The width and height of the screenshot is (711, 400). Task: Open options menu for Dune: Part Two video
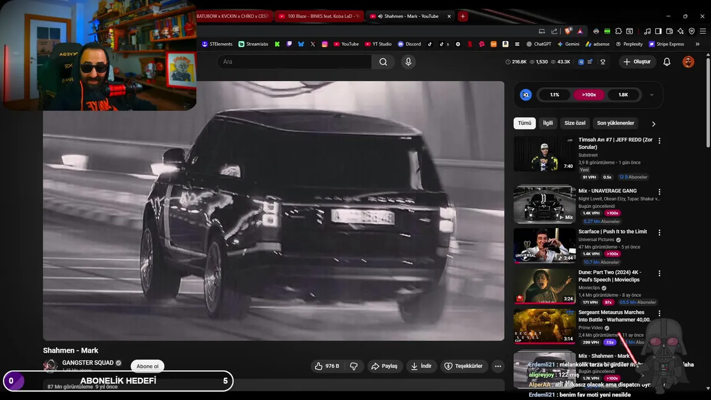[659, 273]
